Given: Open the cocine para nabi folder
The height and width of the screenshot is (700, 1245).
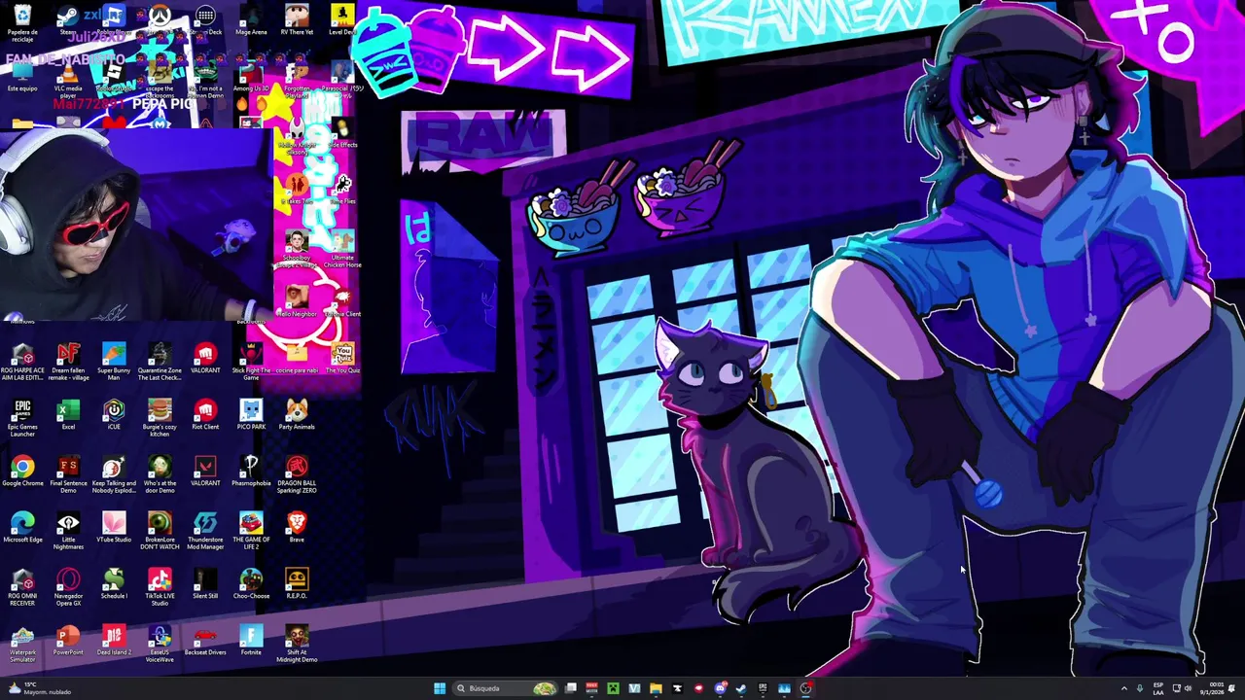Looking at the screenshot, I should pyautogui.click(x=297, y=360).
